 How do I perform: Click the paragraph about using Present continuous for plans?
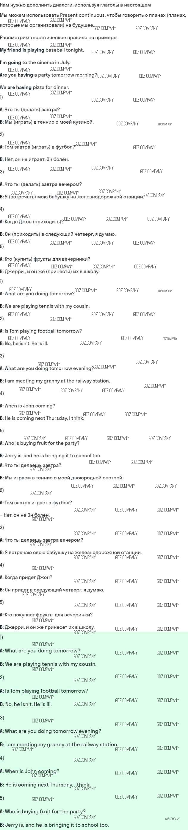click(x=93, y=20)
